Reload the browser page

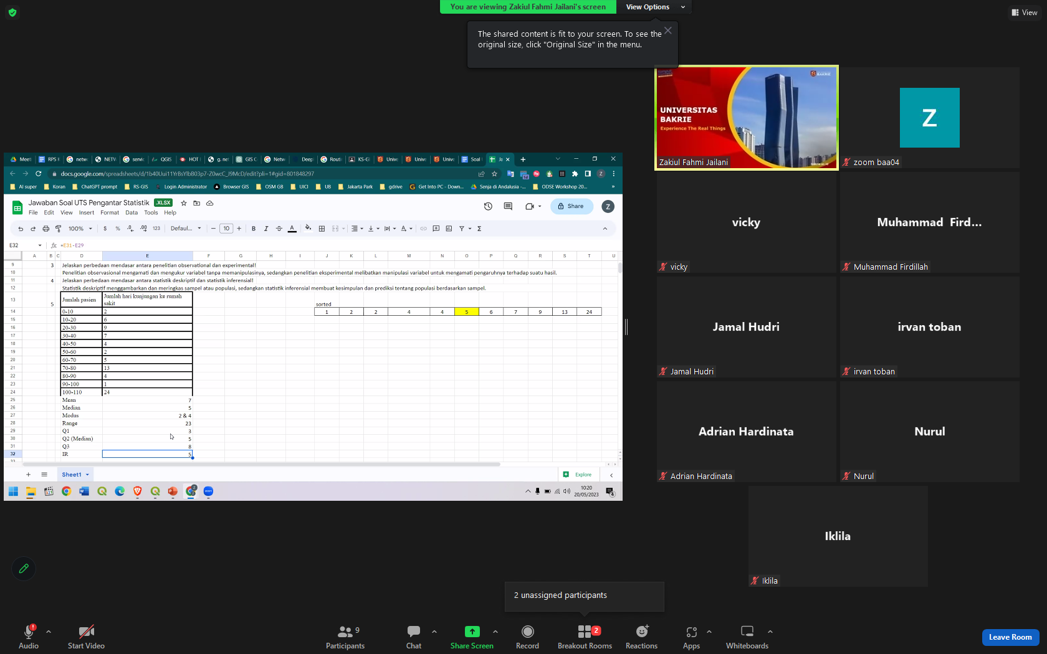(39, 174)
